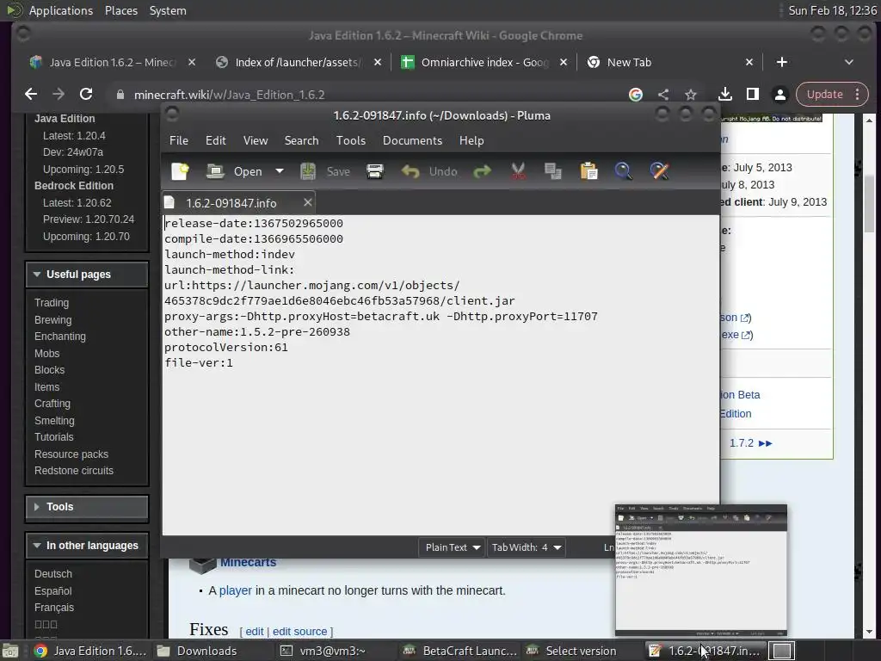Viewport: 881px width, 661px height.
Task: Open Chrome downloads icon
Action: coord(724,95)
